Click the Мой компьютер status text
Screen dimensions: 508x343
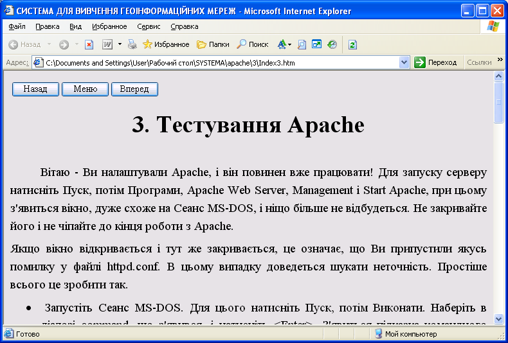pos(411,334)
